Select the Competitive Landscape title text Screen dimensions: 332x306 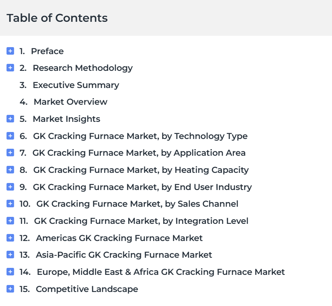pos(87,289)
